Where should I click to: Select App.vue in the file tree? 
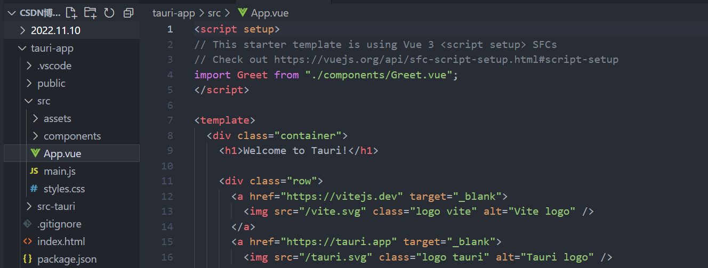72,153
